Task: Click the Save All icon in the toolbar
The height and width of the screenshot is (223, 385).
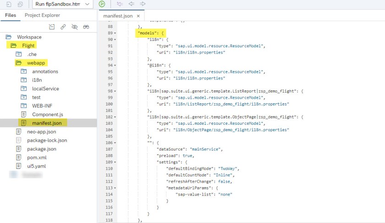Action: point(20,4)
